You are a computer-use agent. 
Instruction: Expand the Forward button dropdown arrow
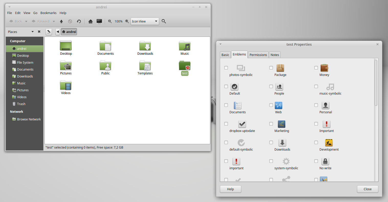54,21
